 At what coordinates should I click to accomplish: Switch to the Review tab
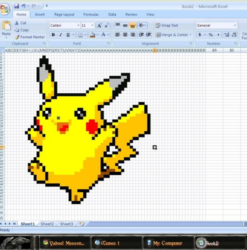(x=131, y=14)
